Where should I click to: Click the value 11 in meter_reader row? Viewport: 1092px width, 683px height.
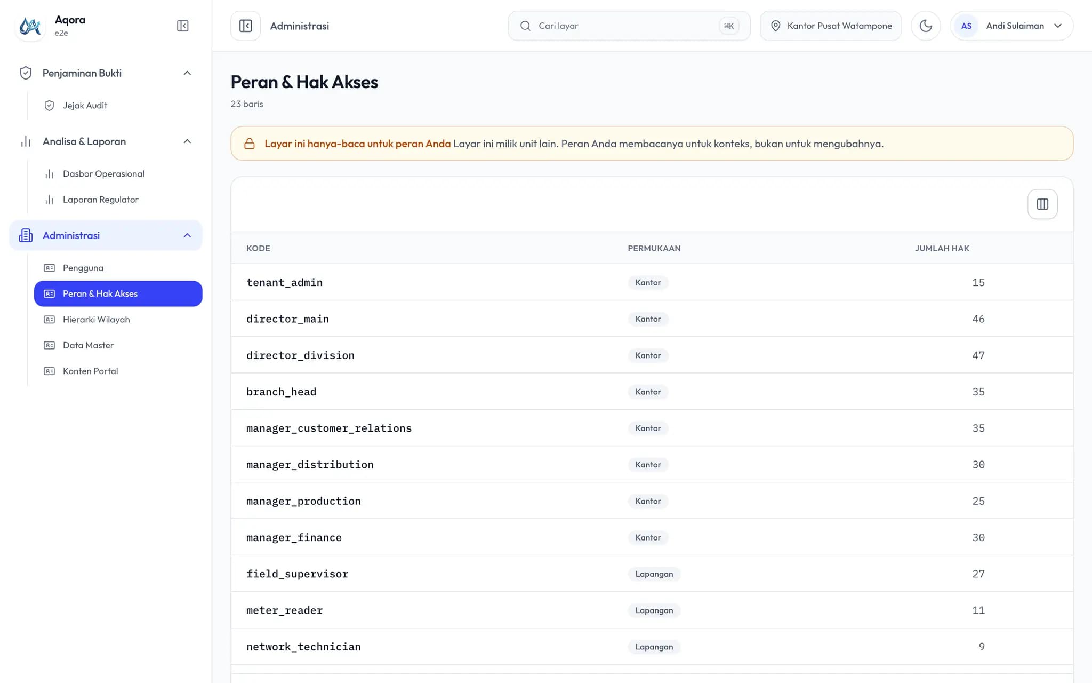pyautogui.click(x=978, y=610)
